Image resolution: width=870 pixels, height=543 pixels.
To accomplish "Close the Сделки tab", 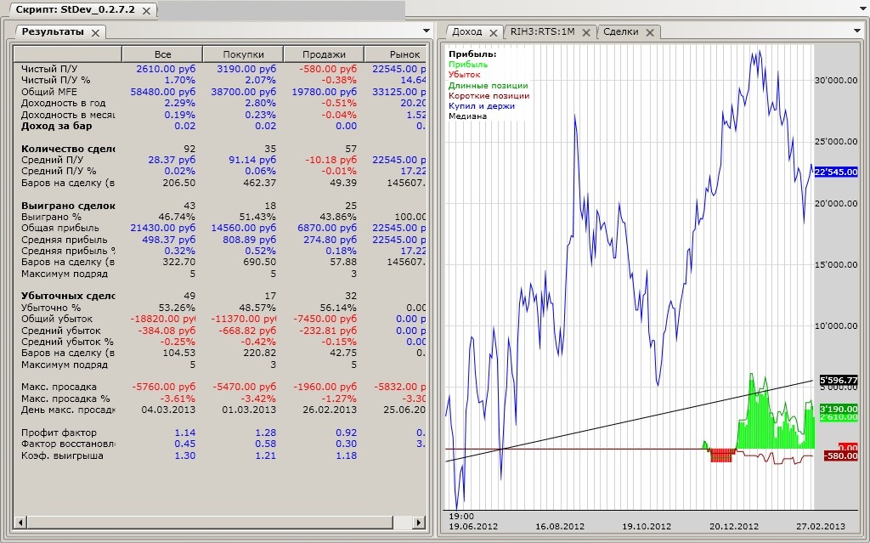I will 649,32.
